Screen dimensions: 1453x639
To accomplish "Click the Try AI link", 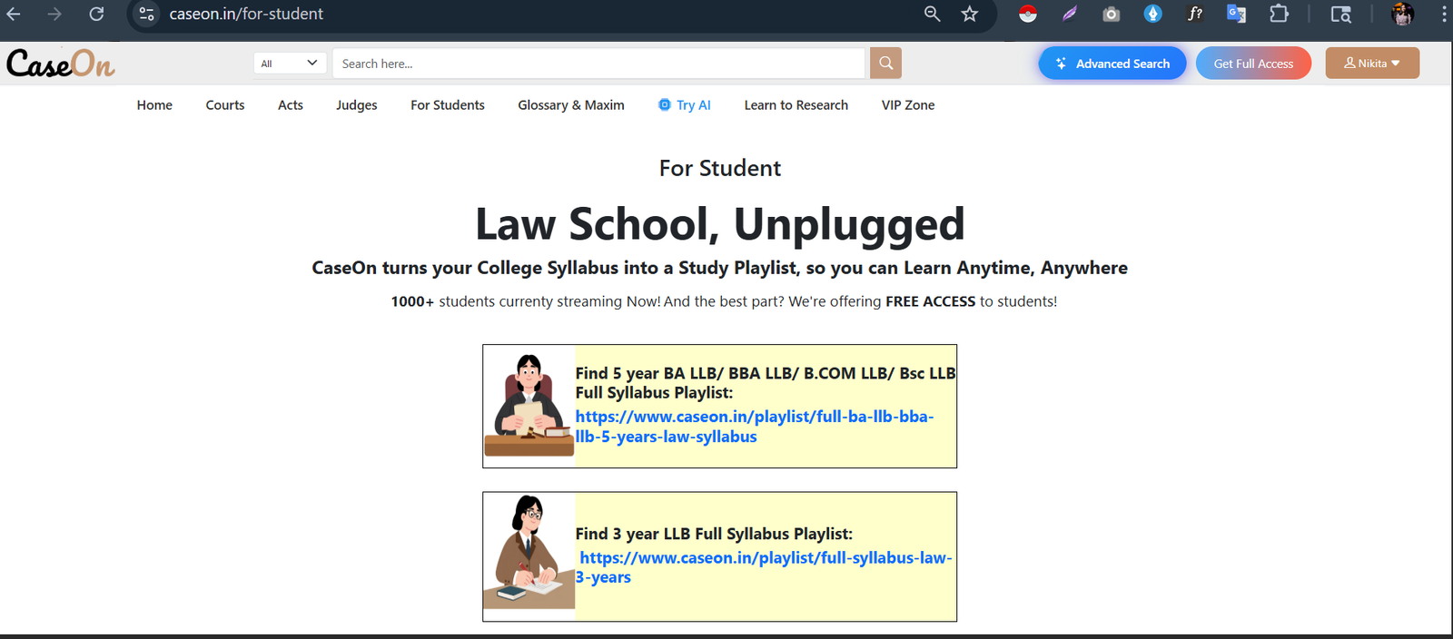I will pos(685,105).
